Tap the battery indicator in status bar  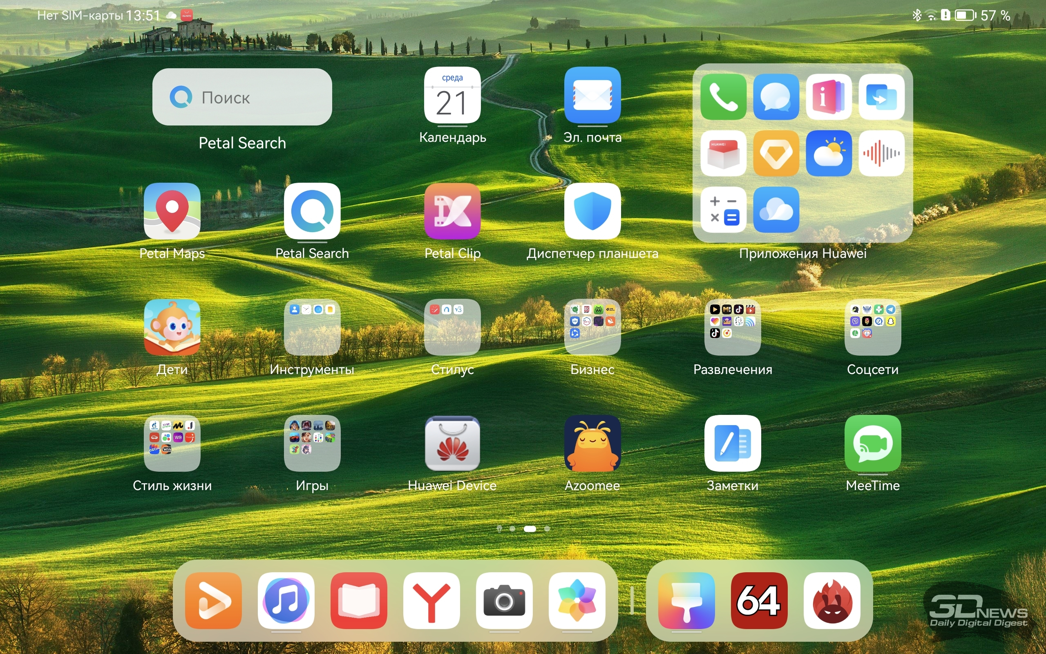[965, 16]
